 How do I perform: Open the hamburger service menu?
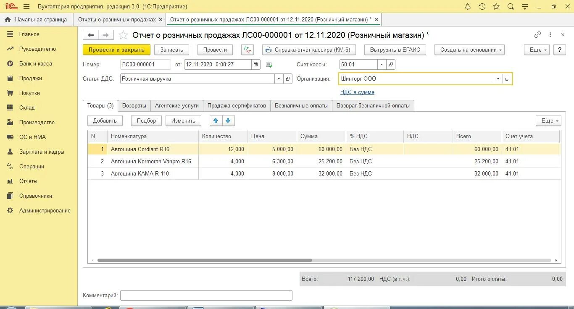coord(26,7)
